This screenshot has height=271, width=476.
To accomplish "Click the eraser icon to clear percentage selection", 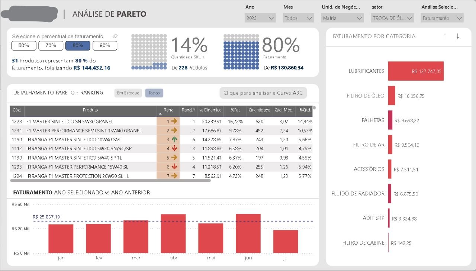I will [x=115, y=36].
